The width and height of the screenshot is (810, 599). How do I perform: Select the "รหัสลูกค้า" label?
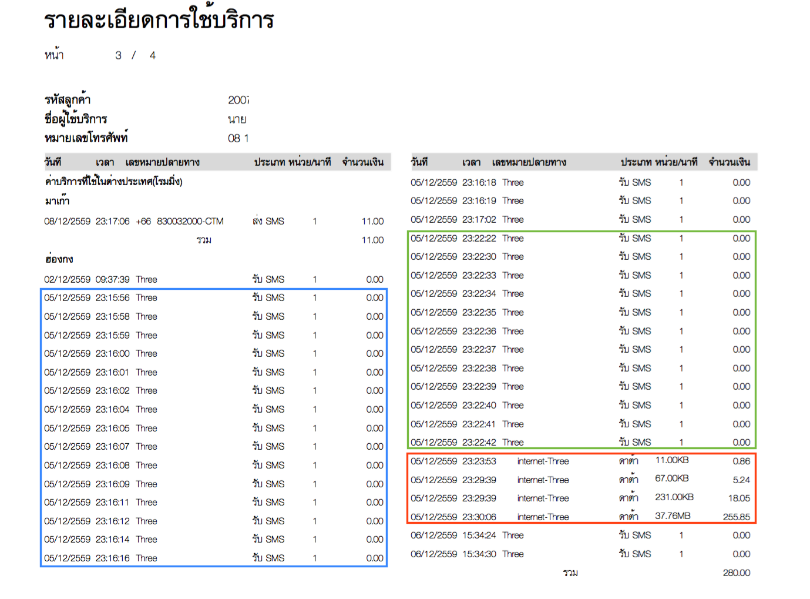[x=68, y=99]
